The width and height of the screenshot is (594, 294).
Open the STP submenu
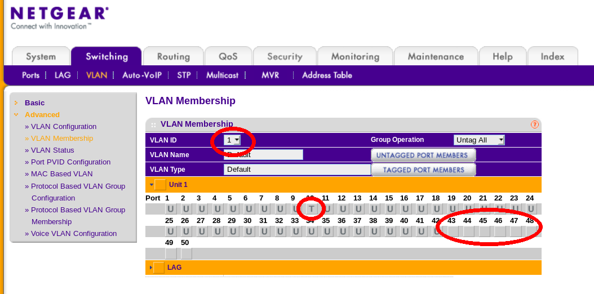point(184,75)
